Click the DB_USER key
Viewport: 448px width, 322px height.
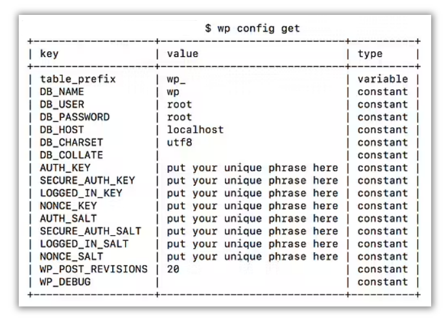(x=62, y=104)
